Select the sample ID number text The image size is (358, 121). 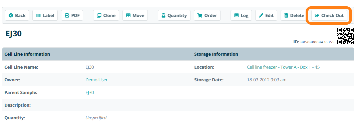[317, 42]
